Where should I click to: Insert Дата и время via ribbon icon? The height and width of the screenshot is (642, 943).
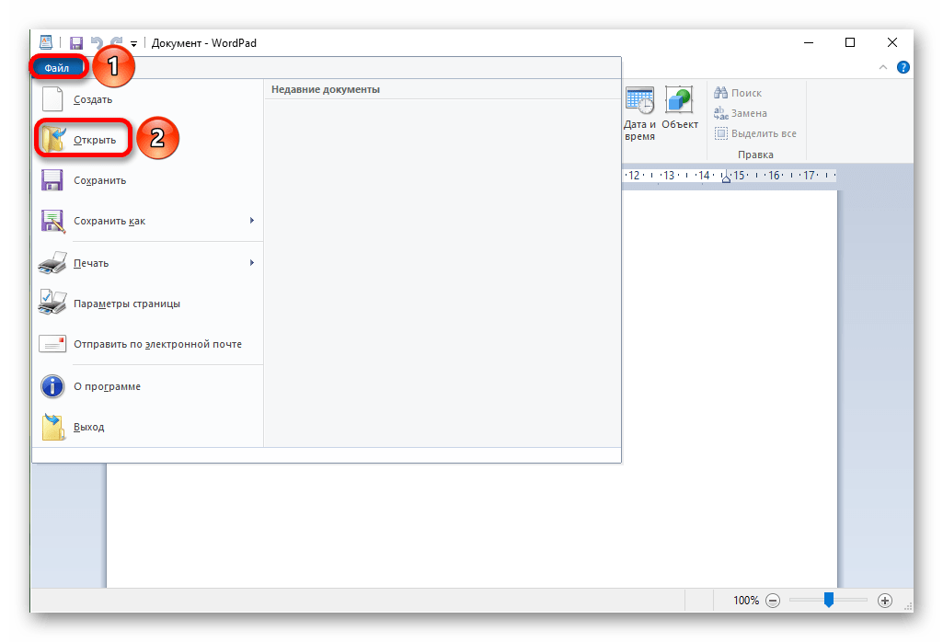click(639, 113)
